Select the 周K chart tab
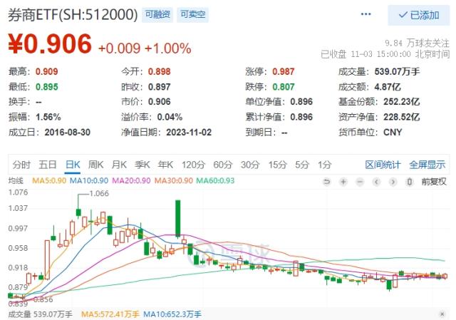The width and height of the screenshot is (456, 320). click(x=95, y=165)
